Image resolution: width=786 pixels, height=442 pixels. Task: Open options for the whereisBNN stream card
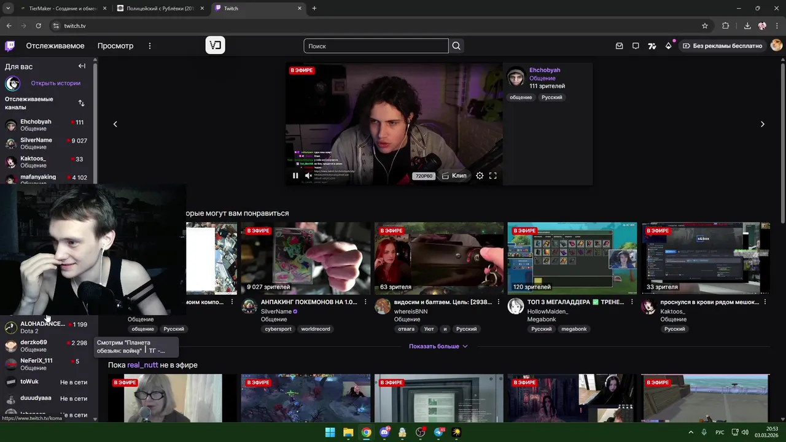tap(499, 302)
